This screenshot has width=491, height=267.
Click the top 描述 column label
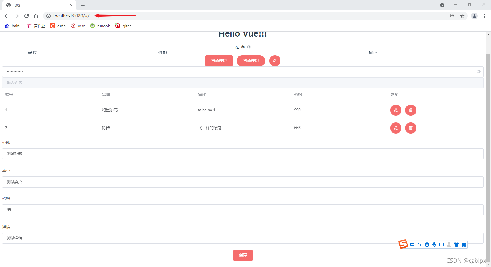[373, 52]
